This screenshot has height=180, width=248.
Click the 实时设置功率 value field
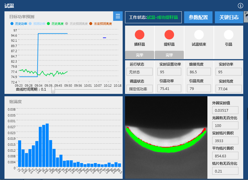pyautogui.click(x=169, y=72)
